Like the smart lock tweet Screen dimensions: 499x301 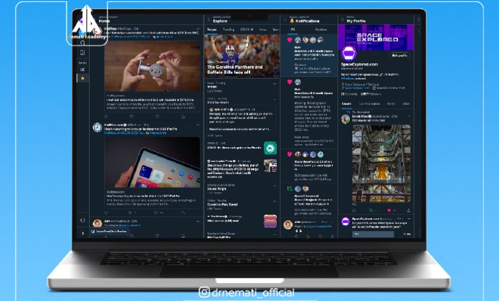(157, 117)
